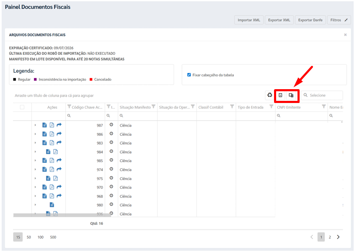This screenshot has width=357, height=252.
Task: Open the document icon for row 987
Action: (x=44, y=125)
